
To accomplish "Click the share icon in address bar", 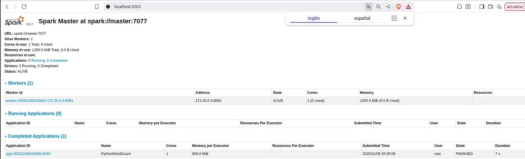I will click(x=388, y=7).
